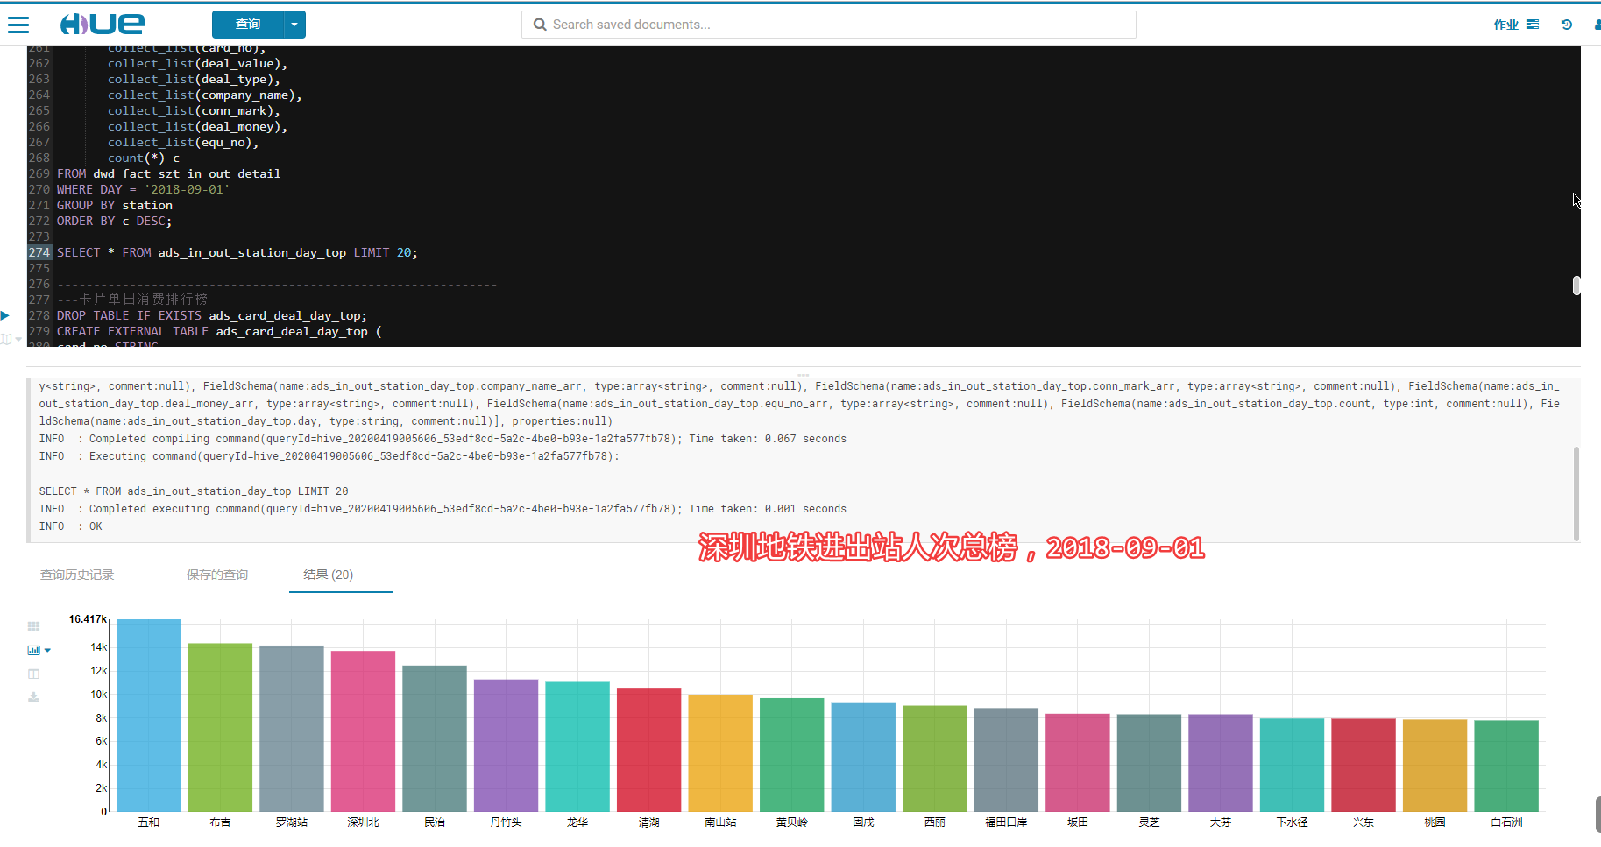Click the Completed compiling command log line

(443, 439)
